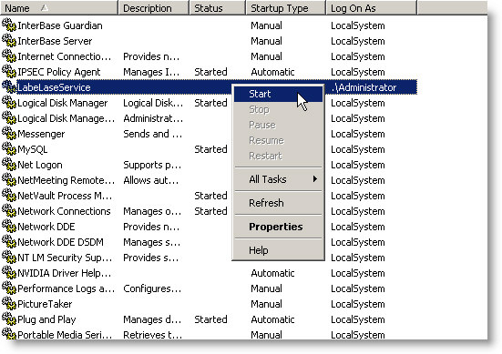Click the Portable Media Serial gear icon
Viewport: 502px width, 354px height.
point(9,334)
